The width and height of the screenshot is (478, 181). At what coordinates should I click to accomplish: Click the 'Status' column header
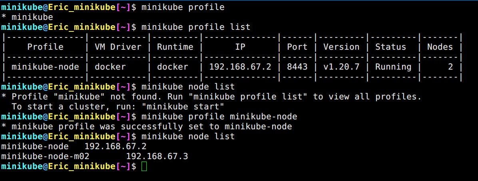pyautogui.click(x=390, y=47)
